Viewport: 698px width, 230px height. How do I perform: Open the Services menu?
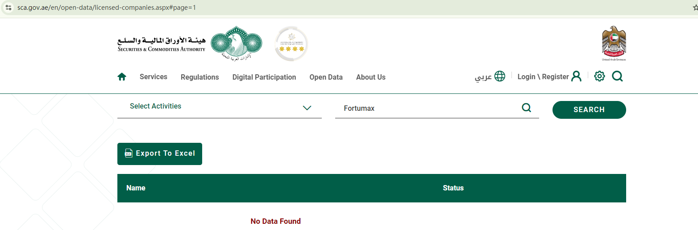(154, 77)
